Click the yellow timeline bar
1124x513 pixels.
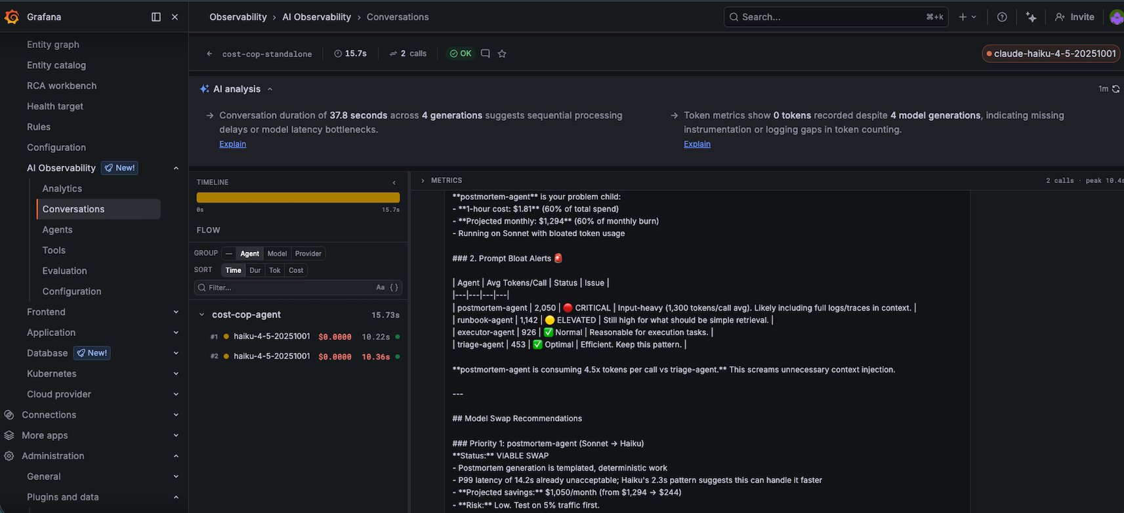(x=298, y=197)
